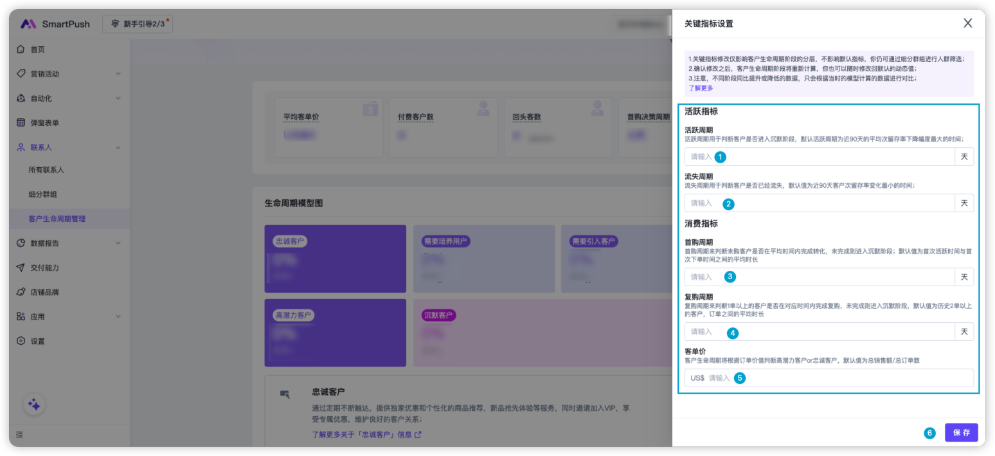This screenshot has width=995, height=456.
Task: Click the 保存 button
Action: (961, 433)
